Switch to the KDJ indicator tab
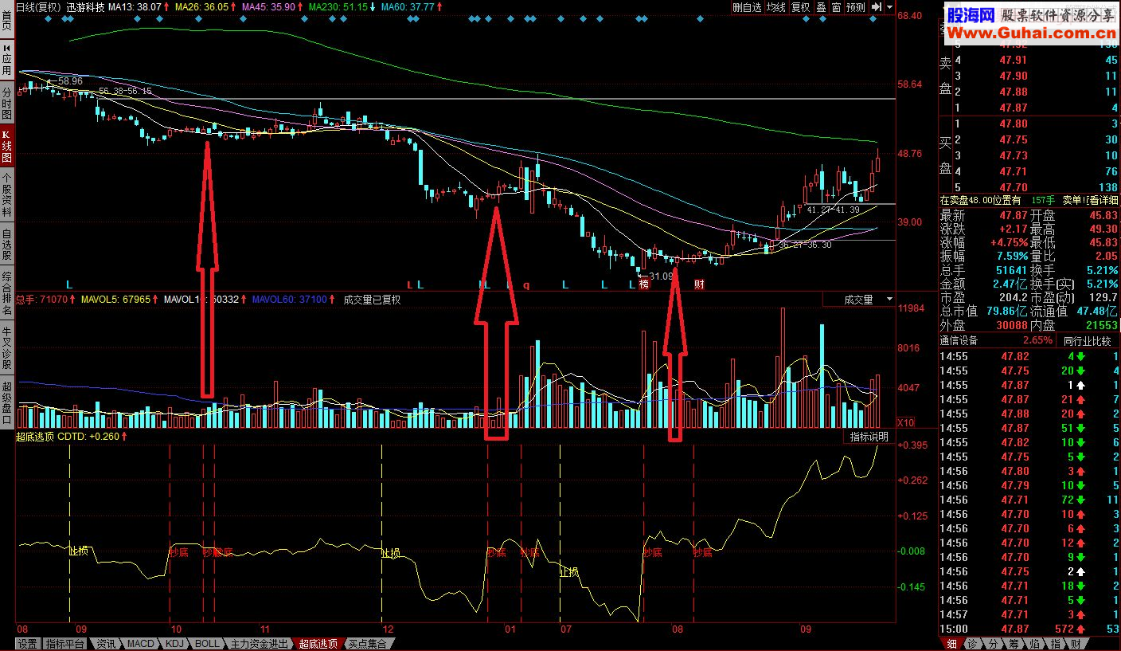 pos(174,644)
